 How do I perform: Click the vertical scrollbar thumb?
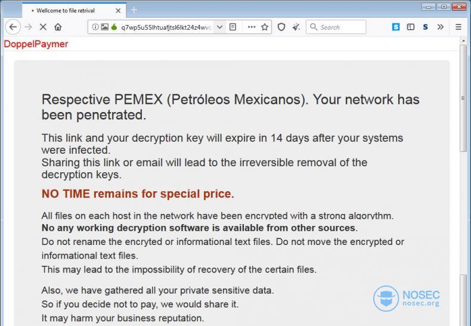[x=463, y=98]
